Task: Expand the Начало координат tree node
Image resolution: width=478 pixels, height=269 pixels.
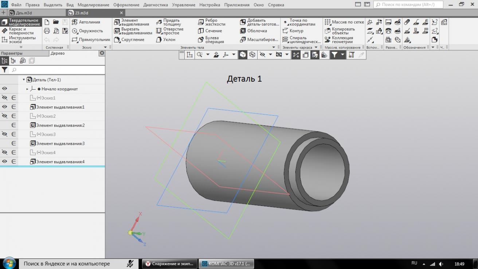Action: 27,89
